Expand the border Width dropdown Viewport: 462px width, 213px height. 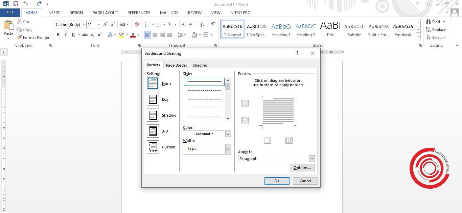click(x=228, y=149)
